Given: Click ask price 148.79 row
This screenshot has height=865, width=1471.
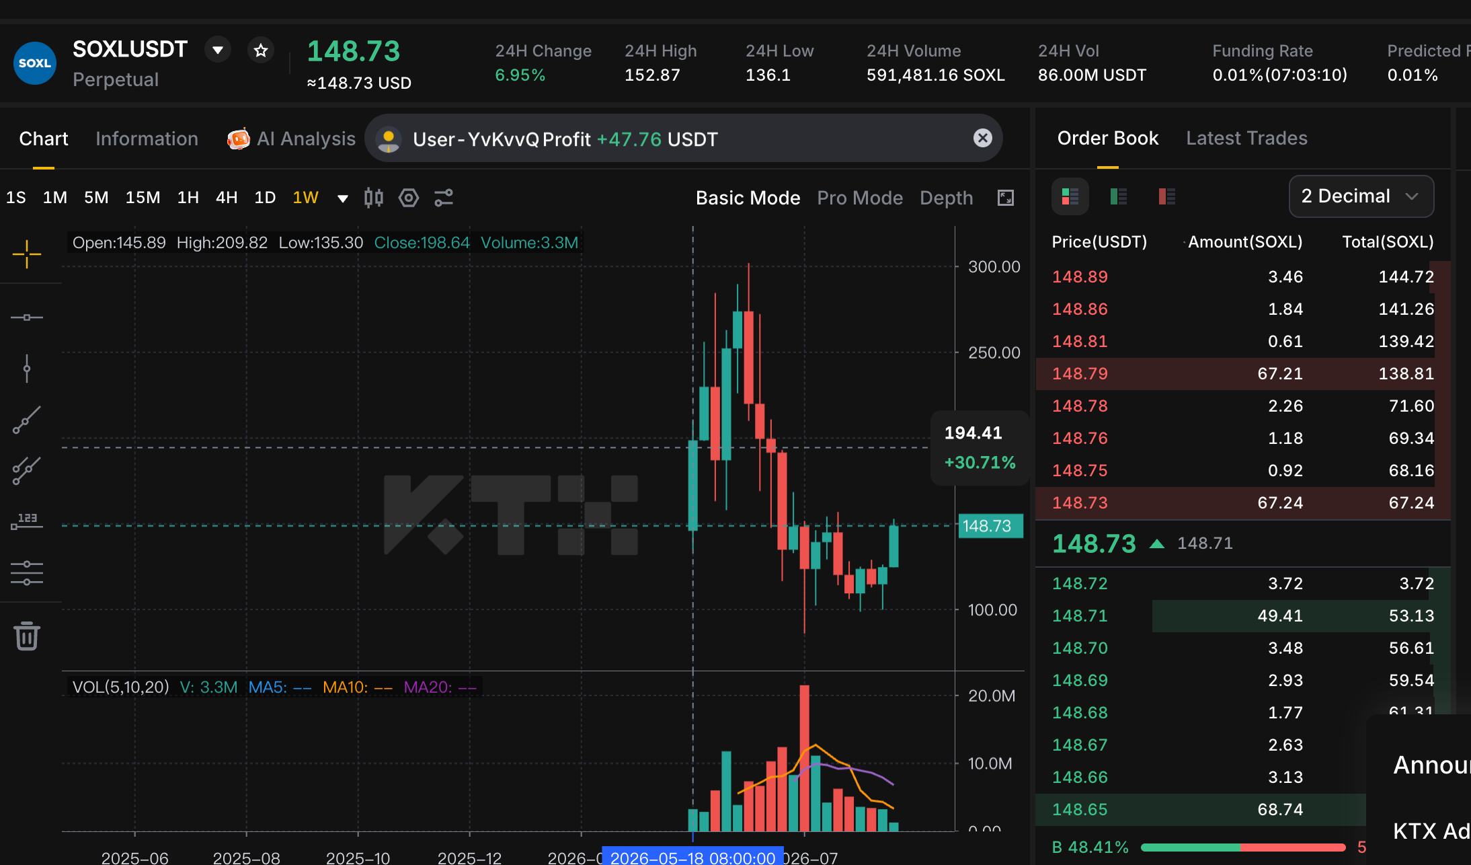Looking at the screenshot, I should tap(1242, 373).
